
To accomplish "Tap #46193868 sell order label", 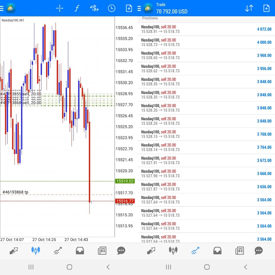I will [21, 103].
